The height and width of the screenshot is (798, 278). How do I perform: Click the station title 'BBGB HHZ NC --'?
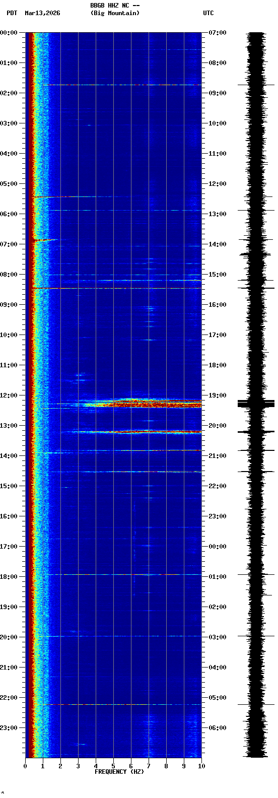point(115,6)
